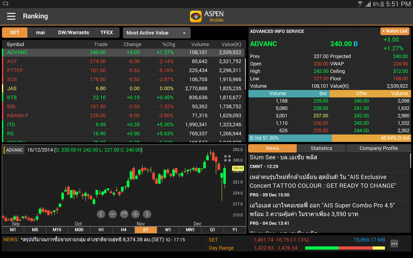
Task: Add ADVANC to Watch List
Action: click(395, 31)
